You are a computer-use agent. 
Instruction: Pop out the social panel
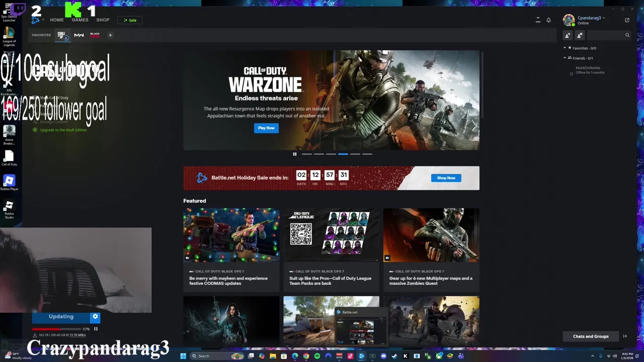[627, 20]
